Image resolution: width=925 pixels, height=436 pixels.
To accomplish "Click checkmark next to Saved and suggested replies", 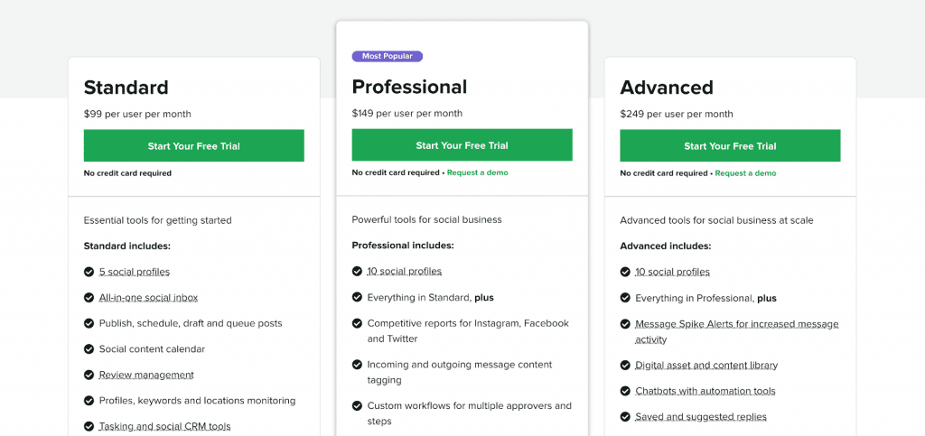I will tap(625, 416).
